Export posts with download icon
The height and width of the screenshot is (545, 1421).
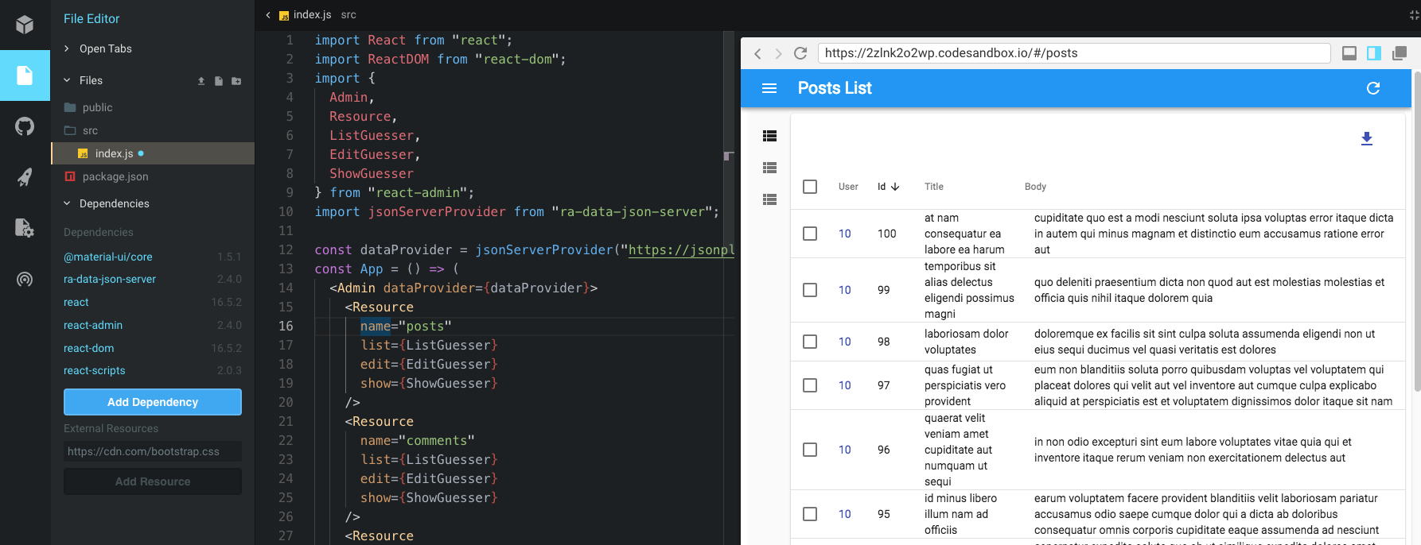tap(1367, 138)
